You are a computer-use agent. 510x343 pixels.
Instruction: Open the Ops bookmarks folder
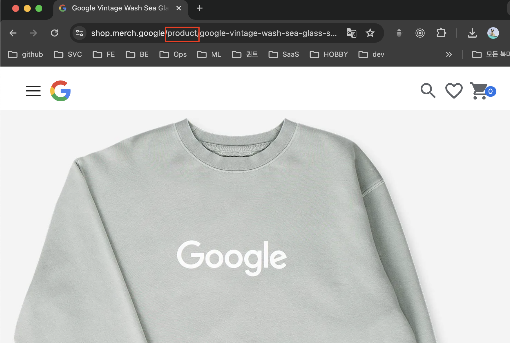[173, 54]
